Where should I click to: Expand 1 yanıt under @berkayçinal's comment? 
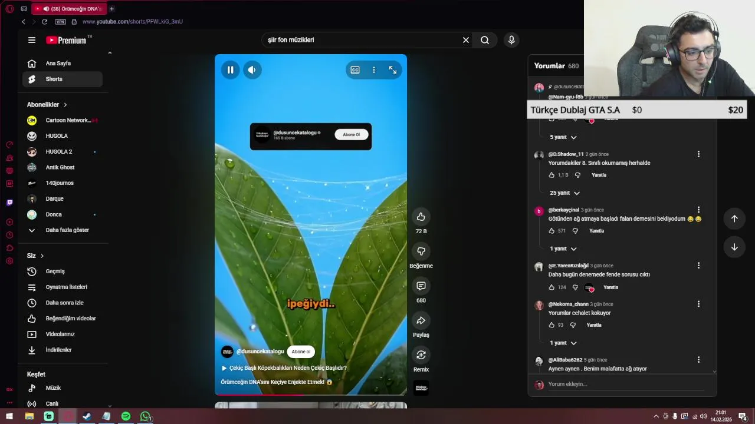pyautogui.click(x=563, y=249)
